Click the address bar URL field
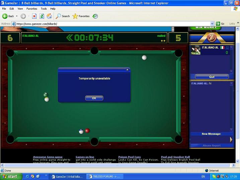Screen dimensions: 240x180 coord(113,24)
